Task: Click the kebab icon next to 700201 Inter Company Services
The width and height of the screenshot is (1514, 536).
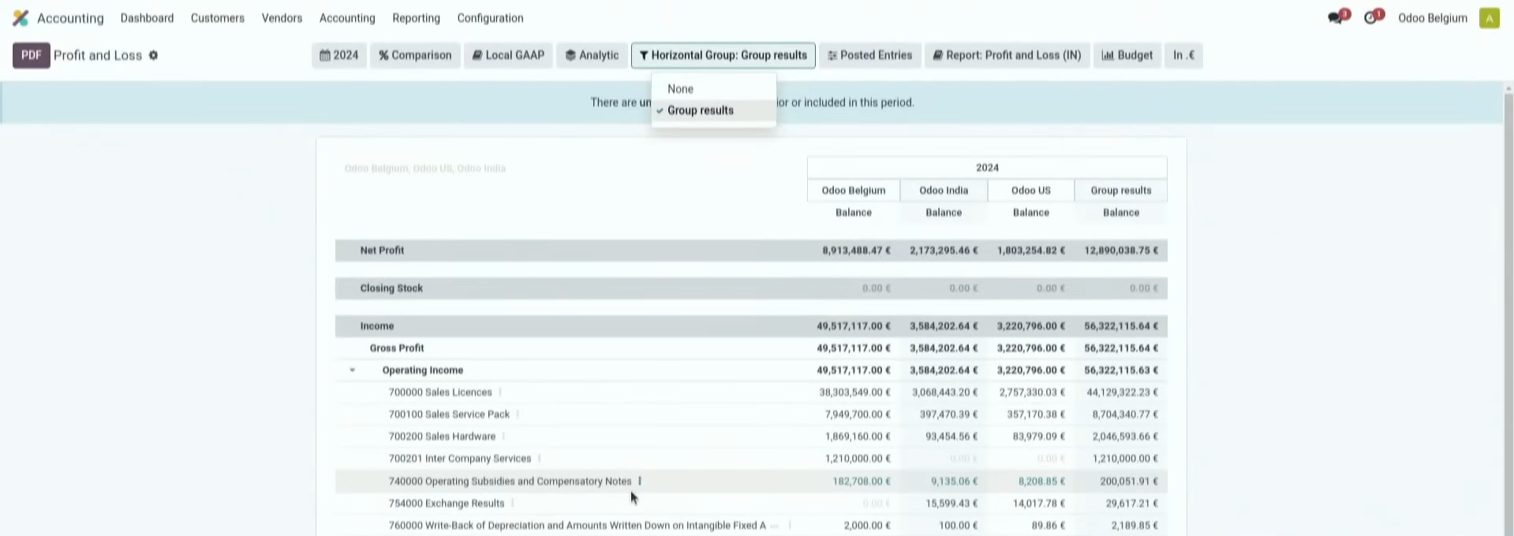Action: tap(539, 458)
